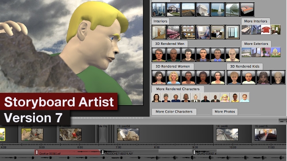Image resolution: width=287 pixels, height=161 pixels.
Task: Choose the sailboat on water thumbnail
Action: 218,10
